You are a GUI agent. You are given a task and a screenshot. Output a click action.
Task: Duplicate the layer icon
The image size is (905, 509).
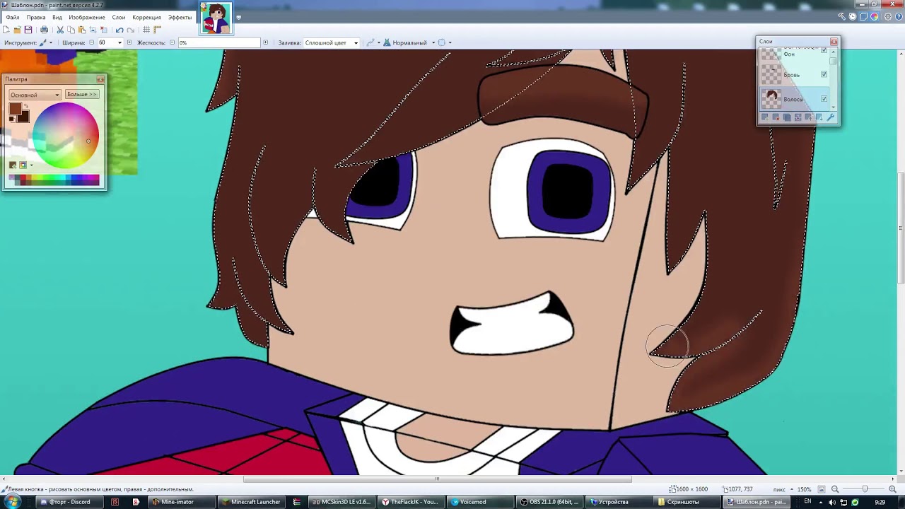787,117
